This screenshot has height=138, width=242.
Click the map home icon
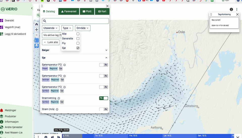(x=37, y=24)
